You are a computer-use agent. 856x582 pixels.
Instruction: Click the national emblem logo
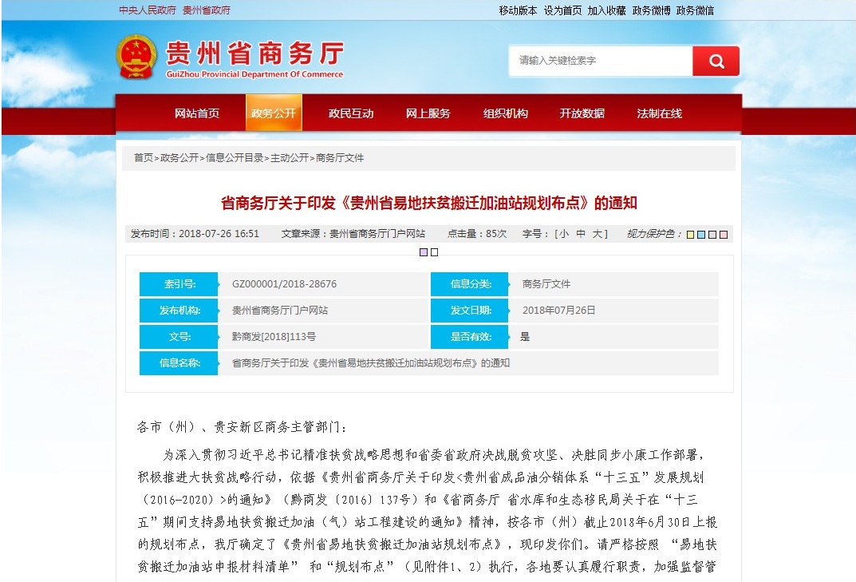(x=136, y=57)
